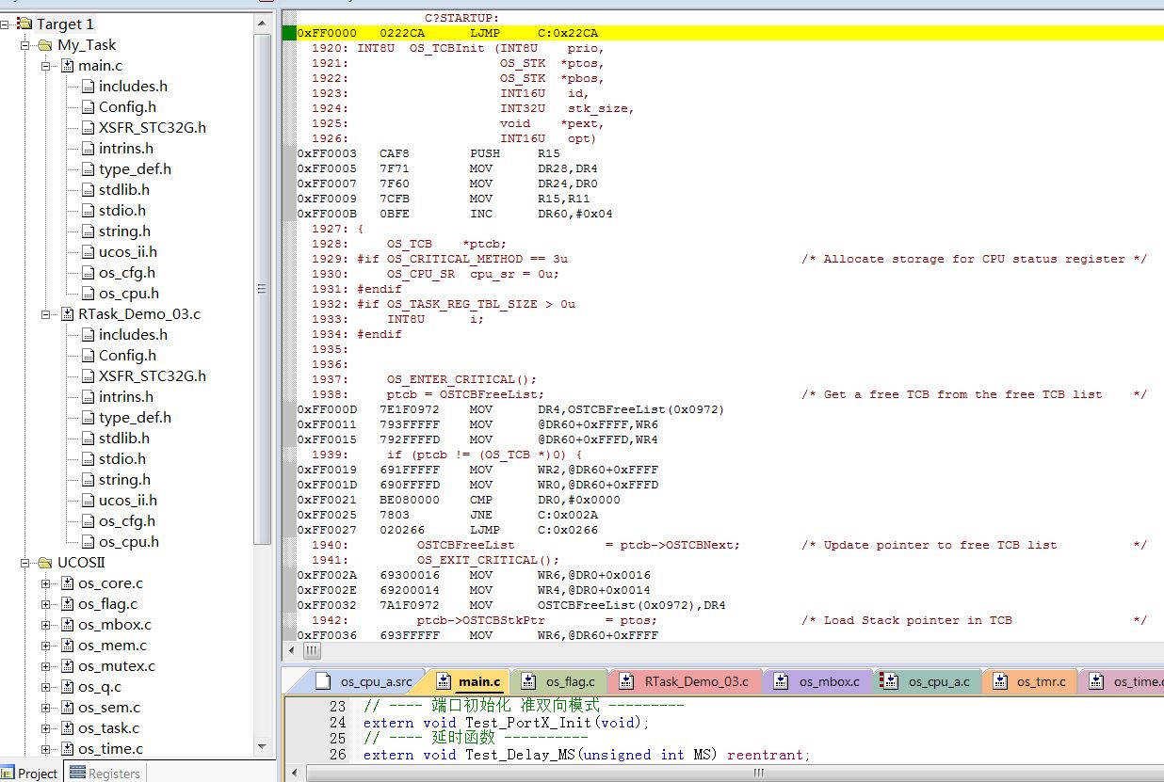
Task: Click the os_core.c file icon
Action: (67, 583)
